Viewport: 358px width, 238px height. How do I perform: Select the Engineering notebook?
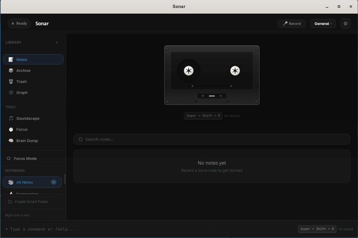point(27,193)
